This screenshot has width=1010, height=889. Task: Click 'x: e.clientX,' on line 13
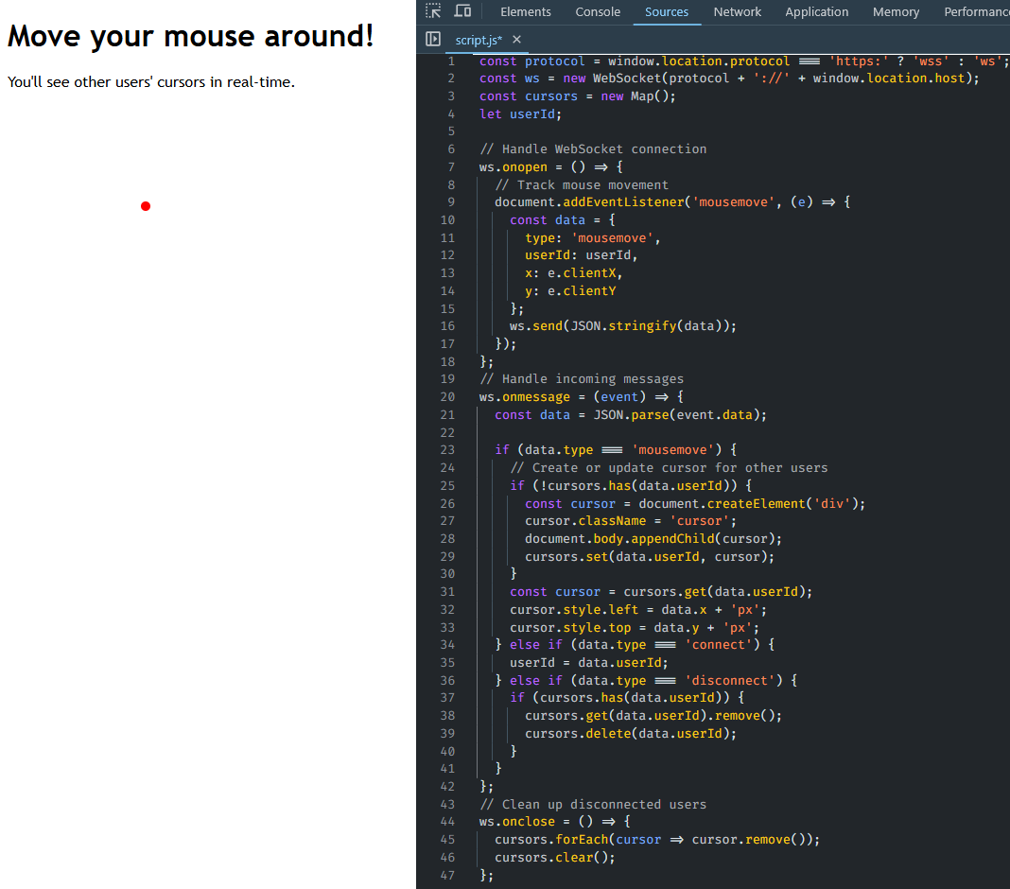(573, 273)
